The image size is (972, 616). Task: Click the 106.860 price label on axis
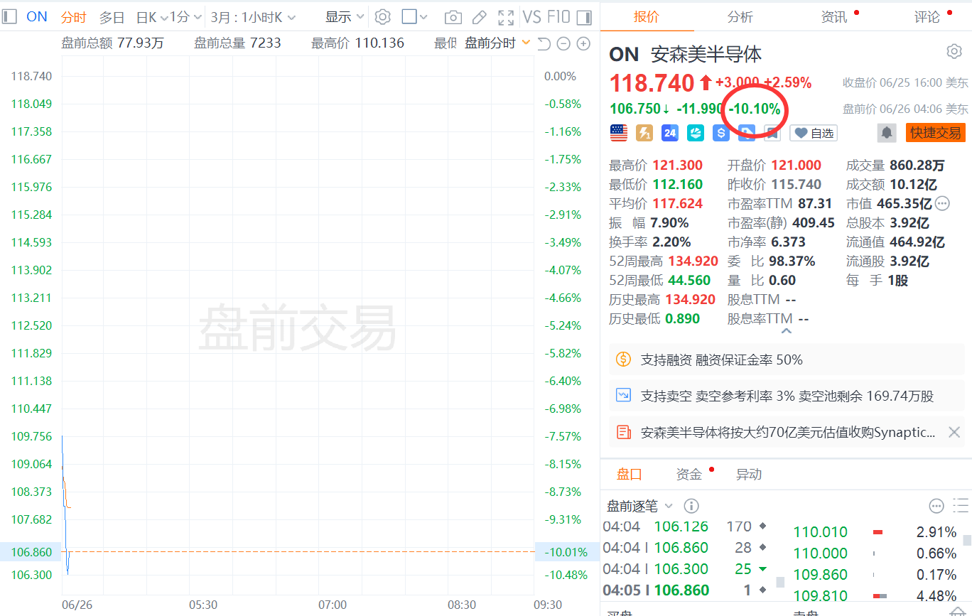point(31,552)
